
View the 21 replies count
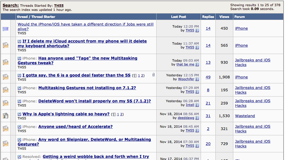(208, 103)
